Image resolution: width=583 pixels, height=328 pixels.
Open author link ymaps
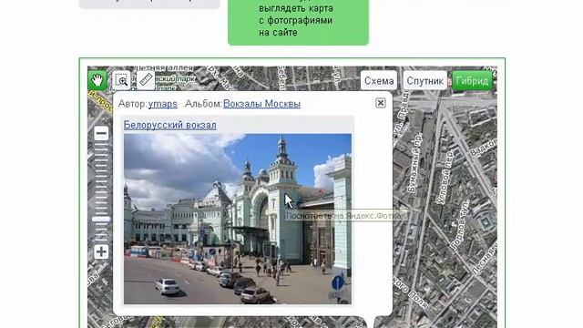pos(162,104)
